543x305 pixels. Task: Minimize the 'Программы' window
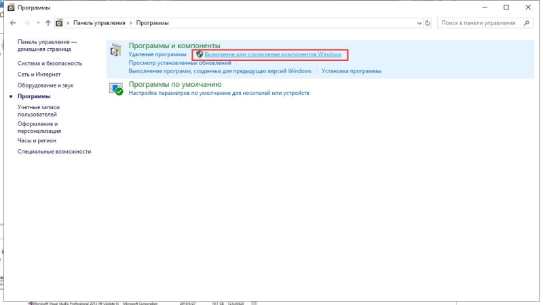(x=485, y=7)
